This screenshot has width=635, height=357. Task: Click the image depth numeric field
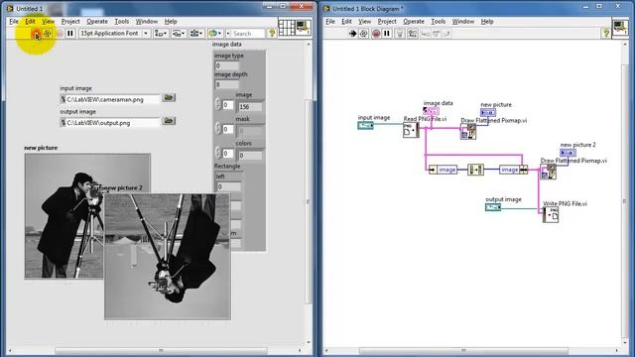point(227,84)
